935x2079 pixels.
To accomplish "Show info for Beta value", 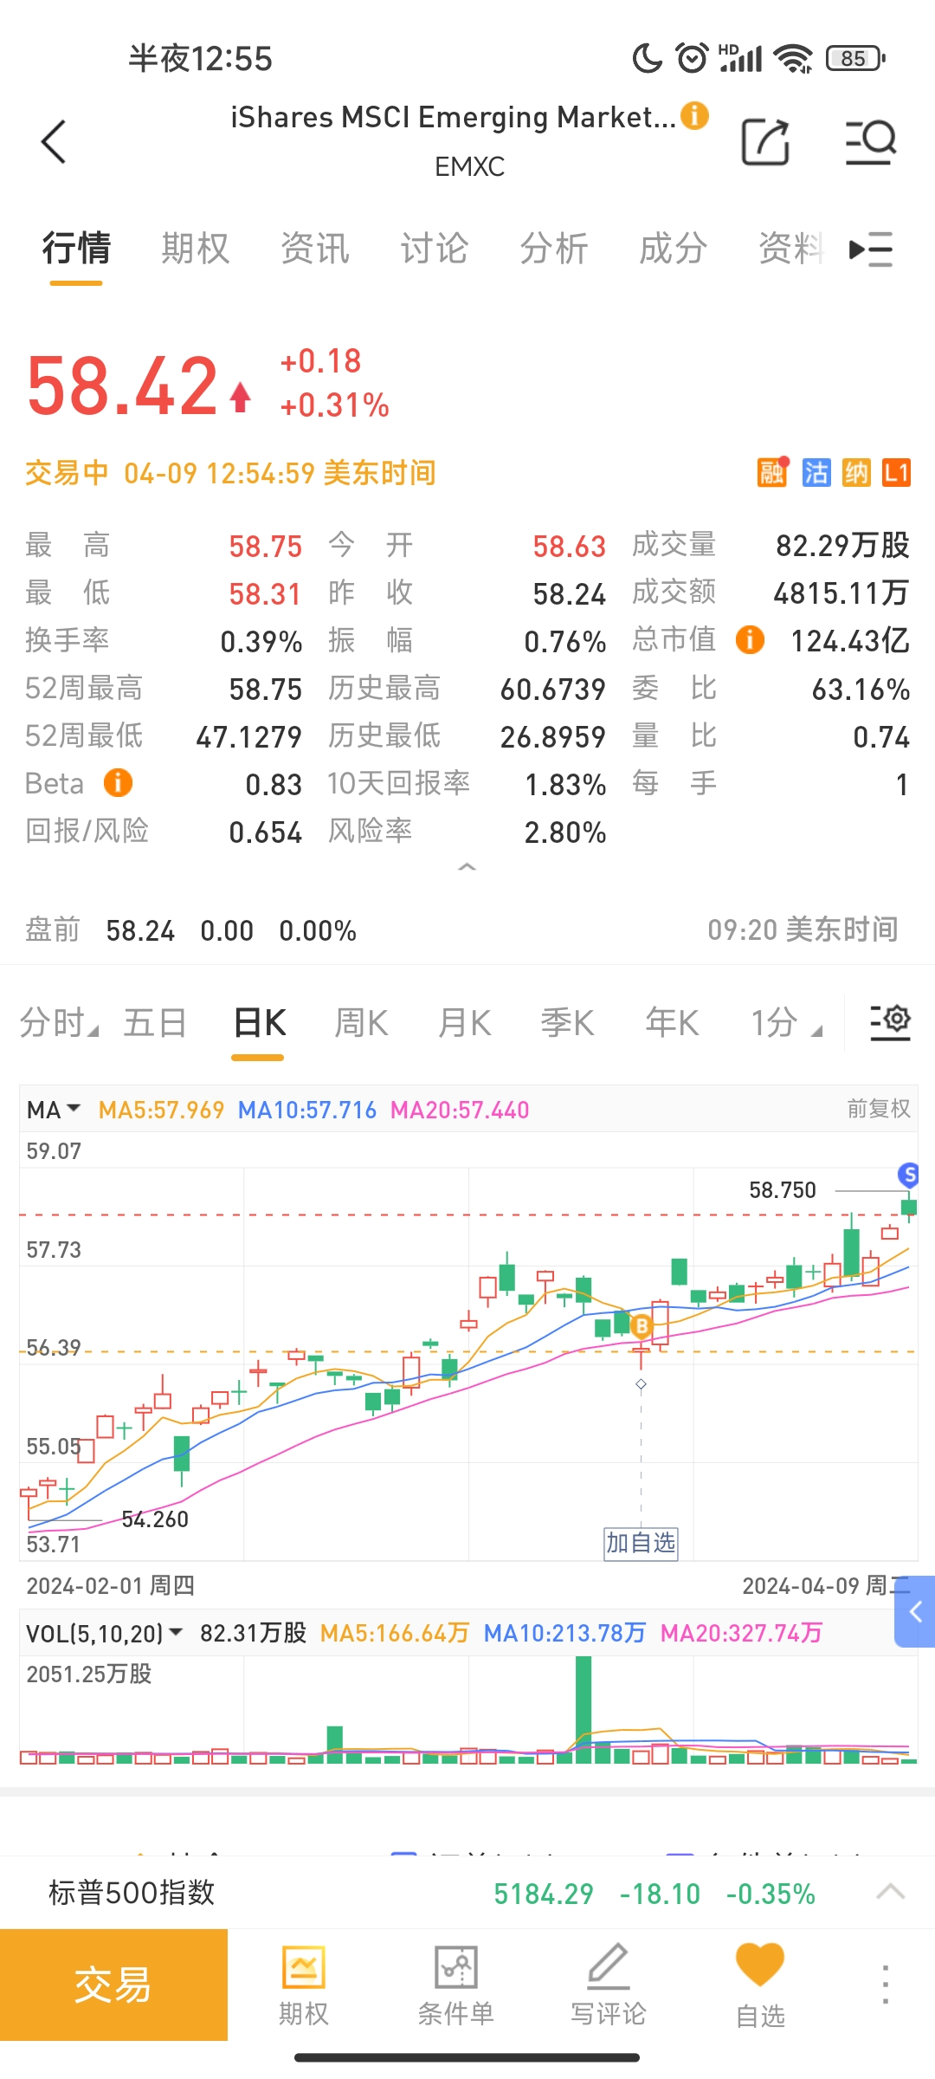I will coord(118,783).
